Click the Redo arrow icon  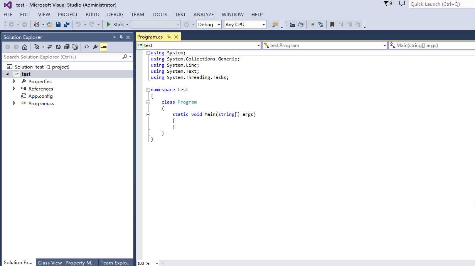point(92,24)
